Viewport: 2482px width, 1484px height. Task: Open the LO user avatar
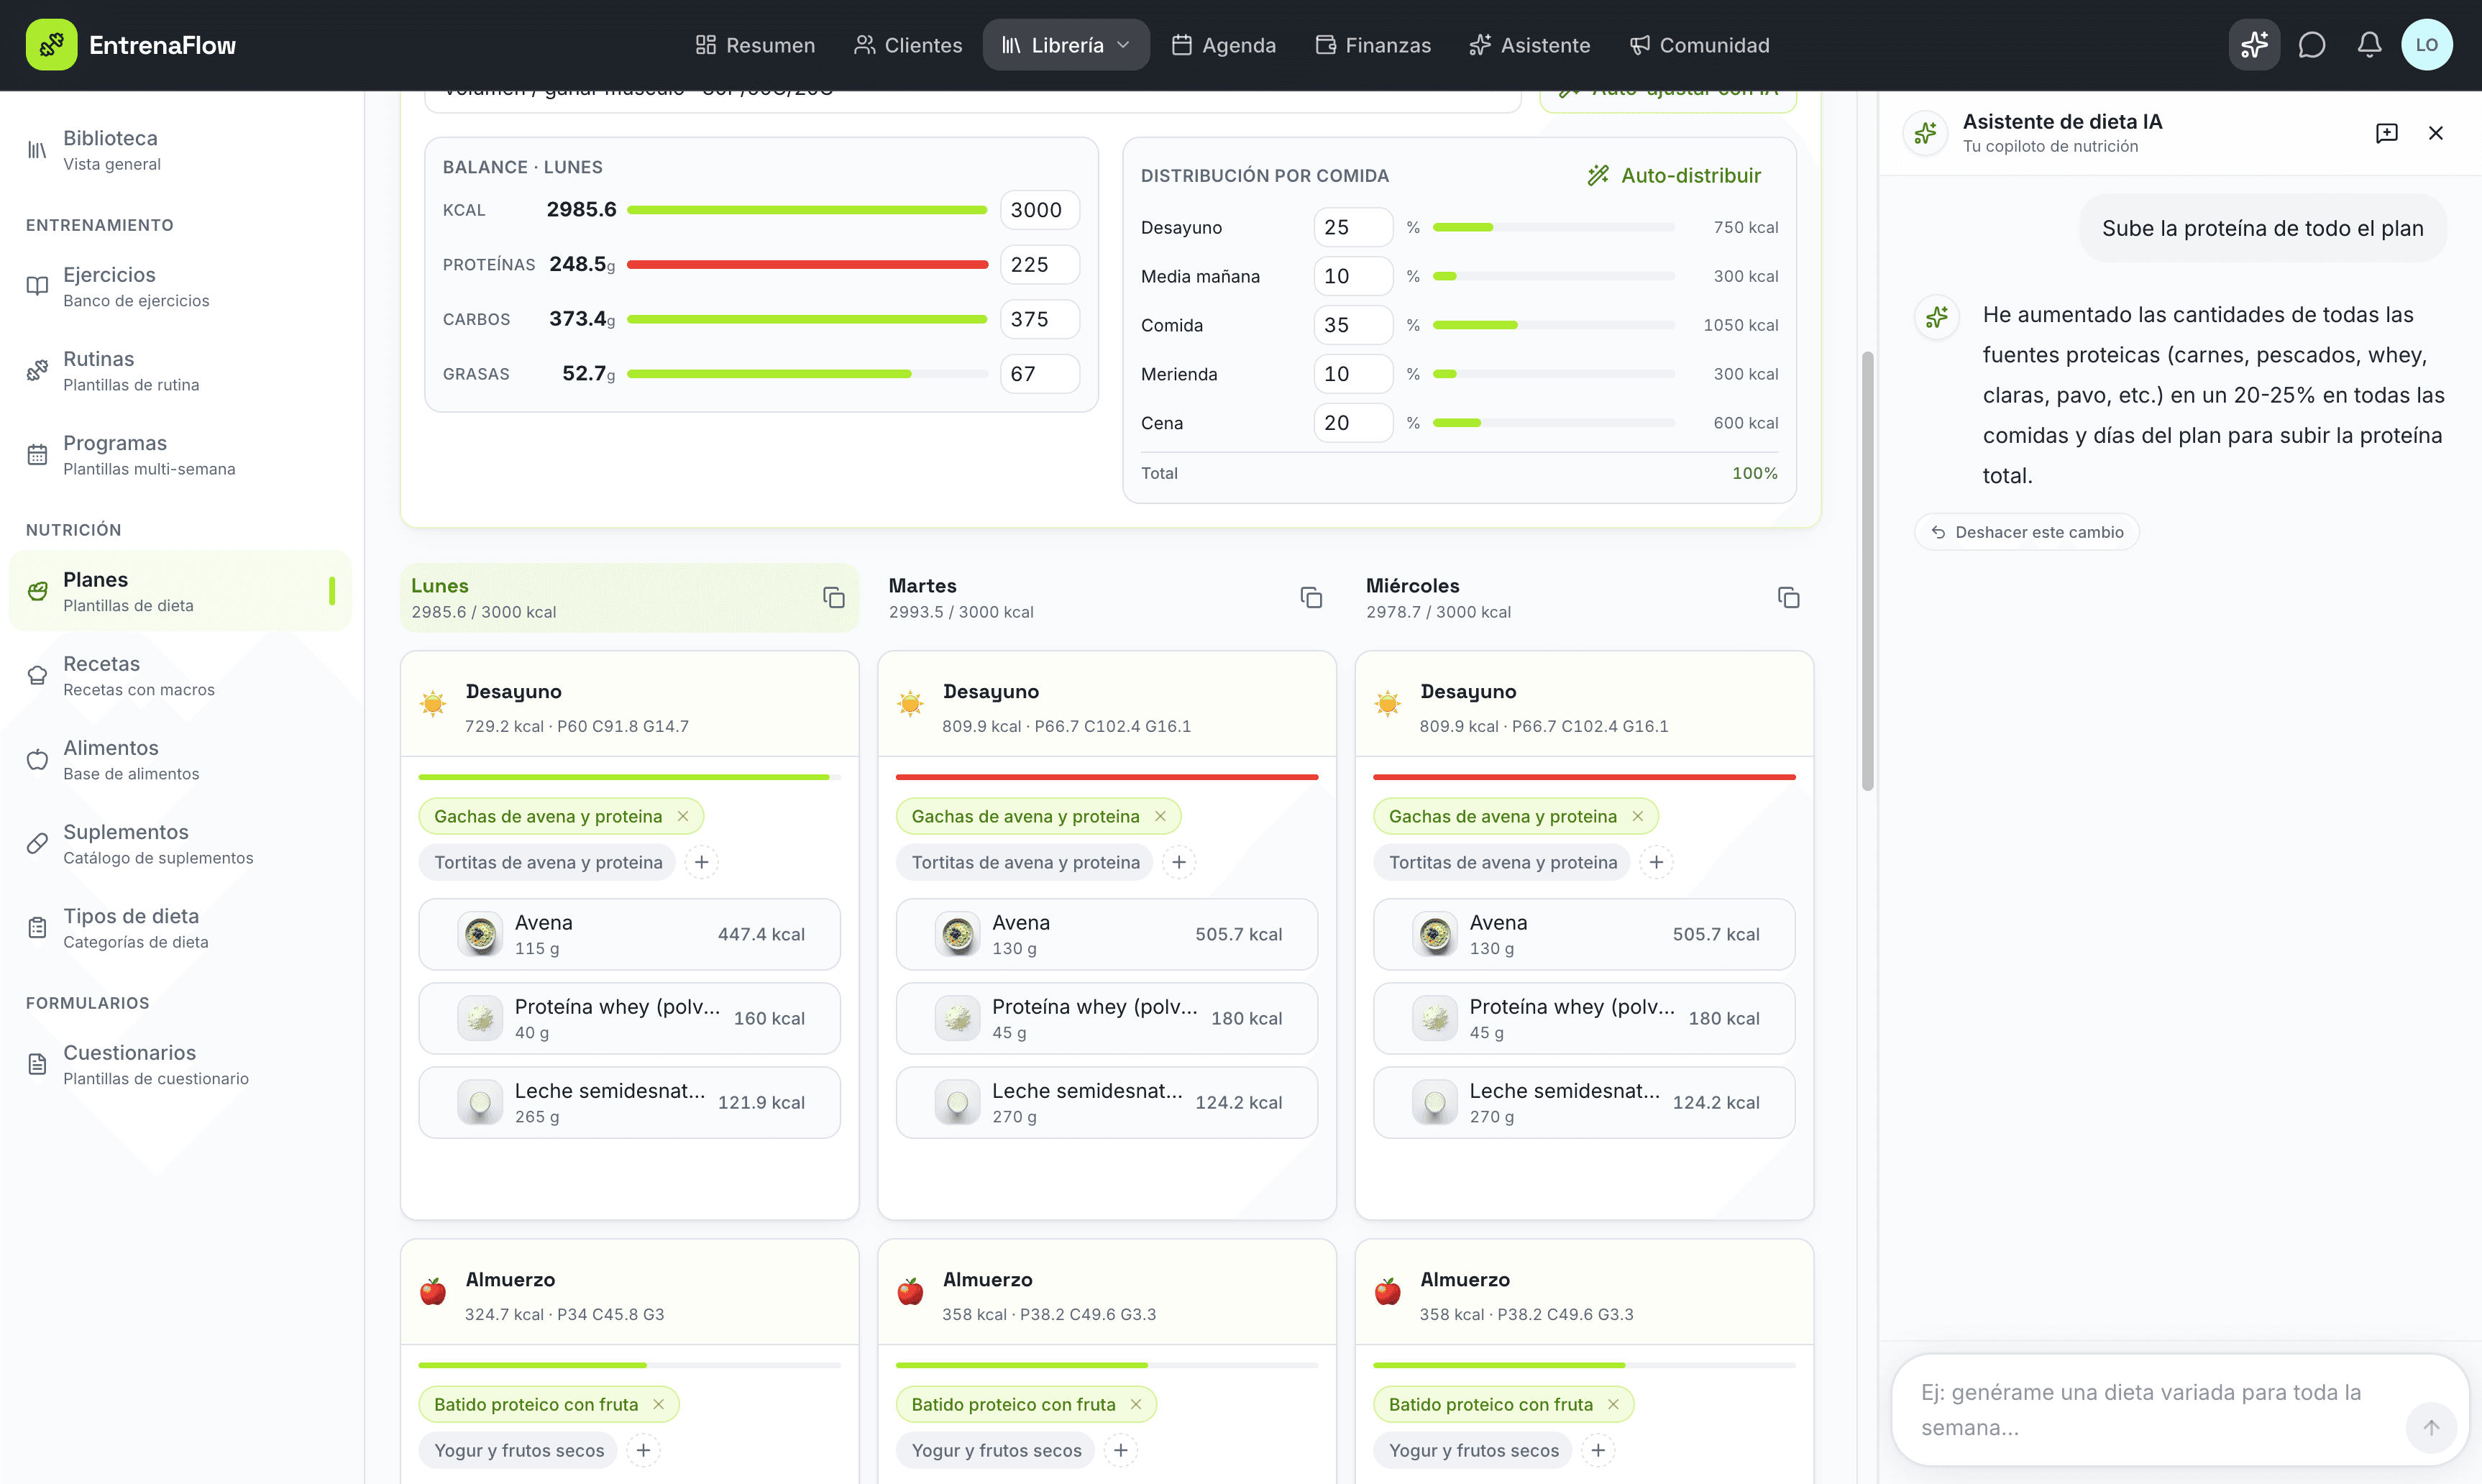(2426, 45)
